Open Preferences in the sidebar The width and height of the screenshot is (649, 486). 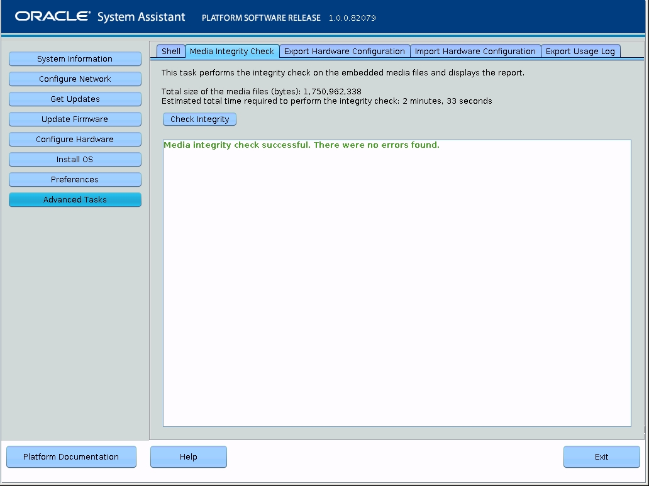point(75,179)
